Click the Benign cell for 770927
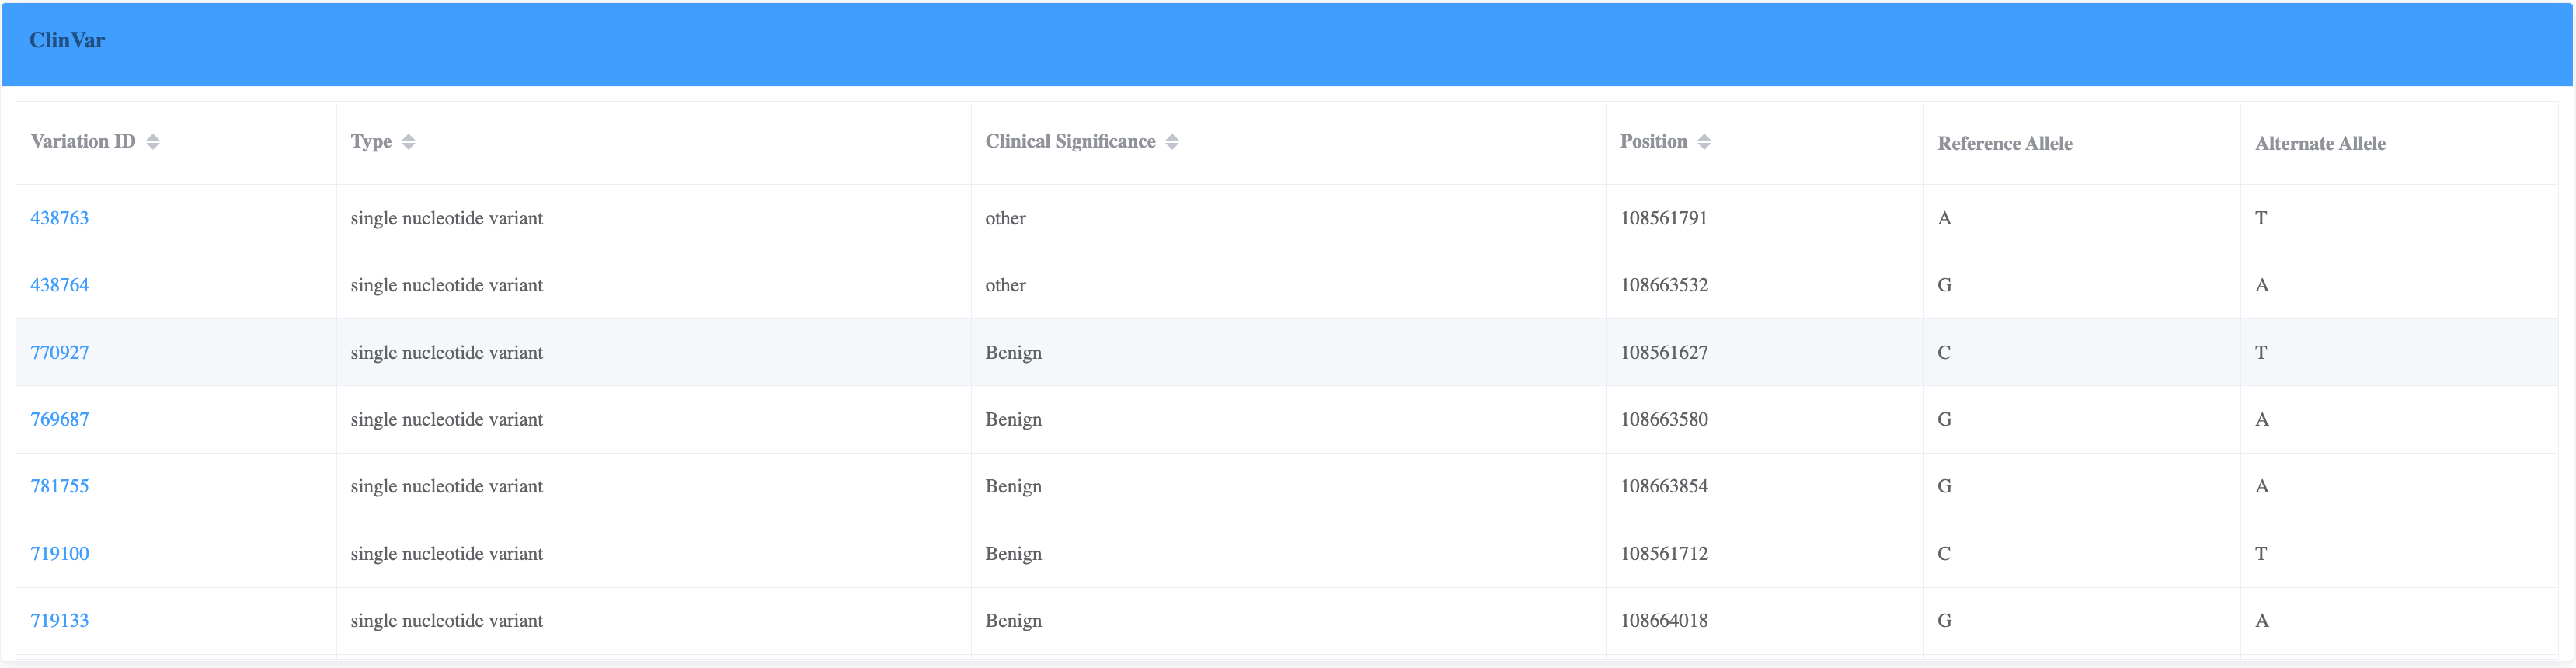This screenshot has height=668, width=2576. (1013, 352)
